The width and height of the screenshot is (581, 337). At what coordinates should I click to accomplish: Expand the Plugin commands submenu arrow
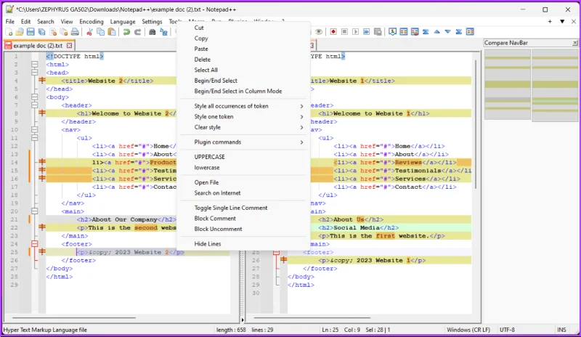pos(301,142)
